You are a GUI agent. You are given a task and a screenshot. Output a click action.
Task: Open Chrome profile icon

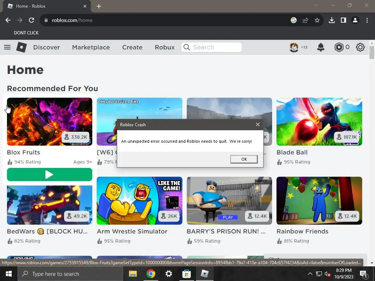355,20
